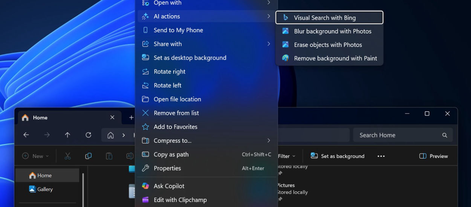
Task: Click the Cut scissors icon in toolbar
Action: 68,156
